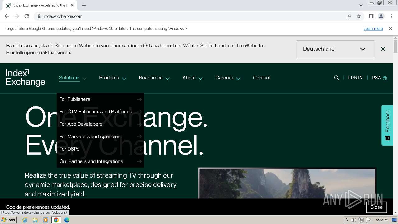Open Learn more about Chrome updates
The height and width of the screenshot is (224, 398).
coord(373,29)
